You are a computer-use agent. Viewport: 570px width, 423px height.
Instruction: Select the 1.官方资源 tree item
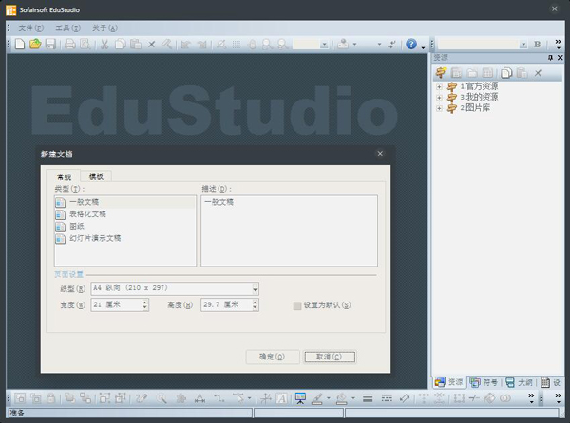click(x=479, y=86)
